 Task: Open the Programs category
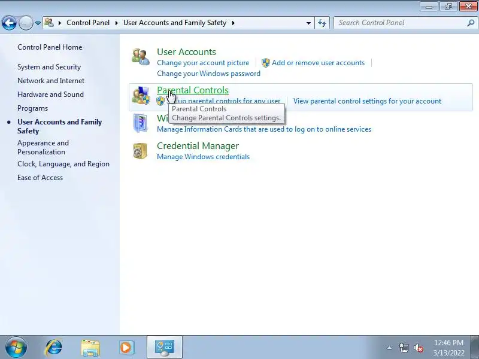(33, 108)
